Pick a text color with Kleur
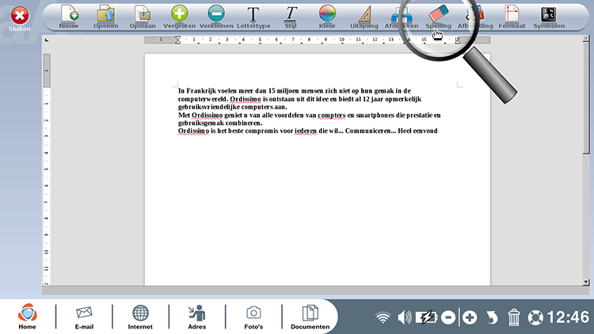Viewport: 594px width, 334px height. 327,17
